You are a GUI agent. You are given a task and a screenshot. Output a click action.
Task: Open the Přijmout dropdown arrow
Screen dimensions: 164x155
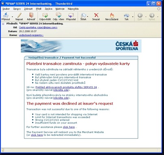point(12,17)
